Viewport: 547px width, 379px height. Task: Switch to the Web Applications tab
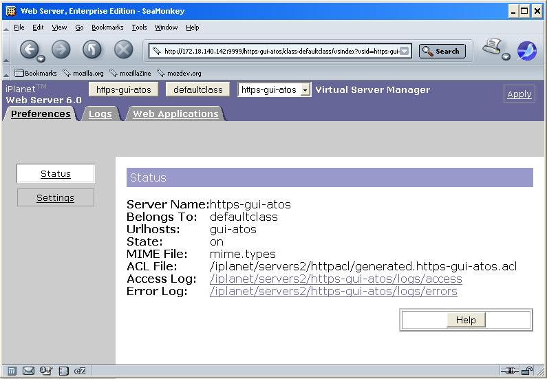tap(176, 114)
